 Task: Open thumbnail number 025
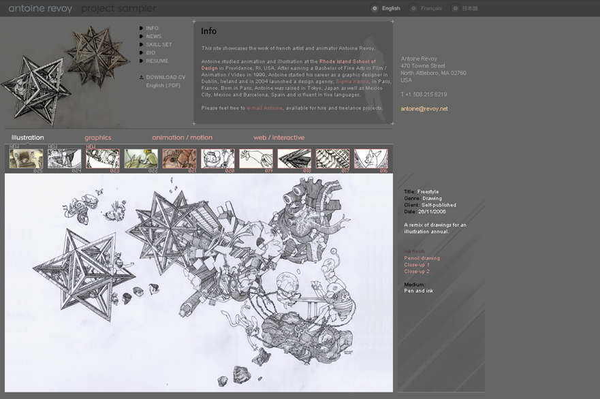tap(26, 159)
